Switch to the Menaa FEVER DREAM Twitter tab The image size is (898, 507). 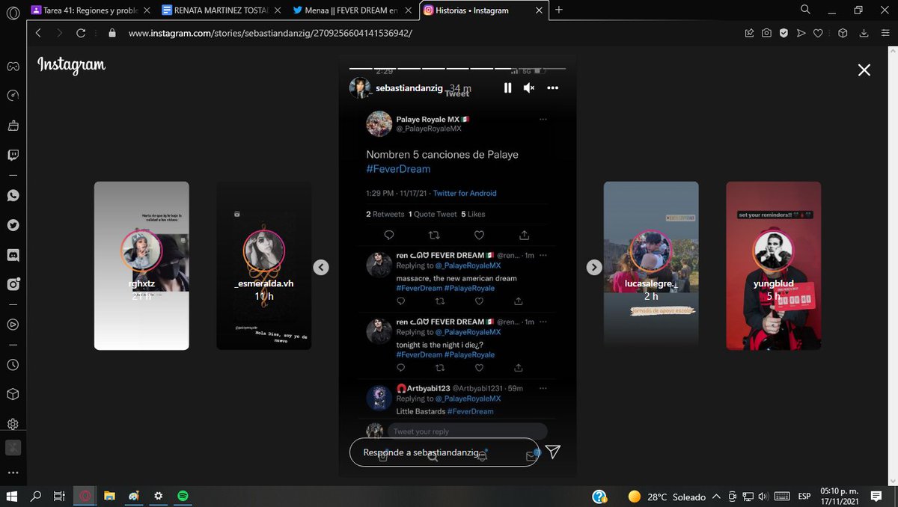tap(353, 10)
